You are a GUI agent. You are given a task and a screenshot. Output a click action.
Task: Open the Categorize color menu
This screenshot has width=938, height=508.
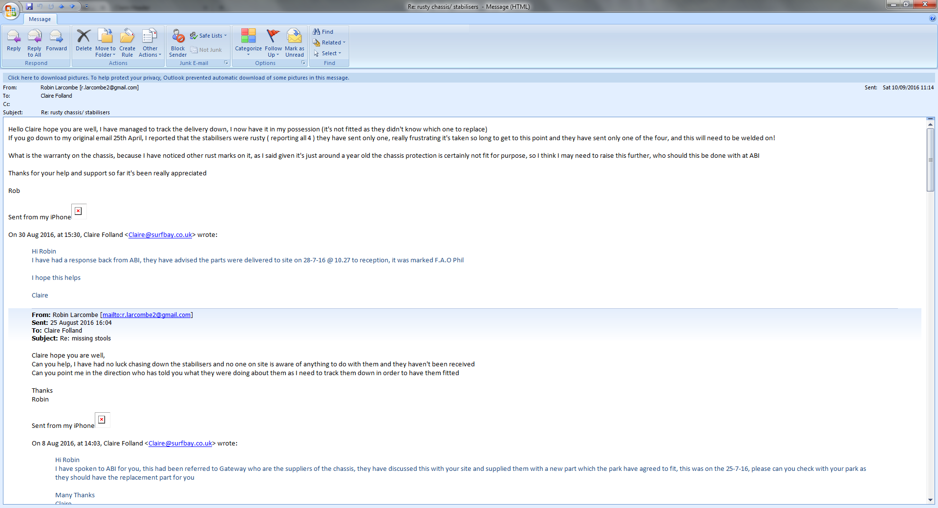tap(248, 43)
